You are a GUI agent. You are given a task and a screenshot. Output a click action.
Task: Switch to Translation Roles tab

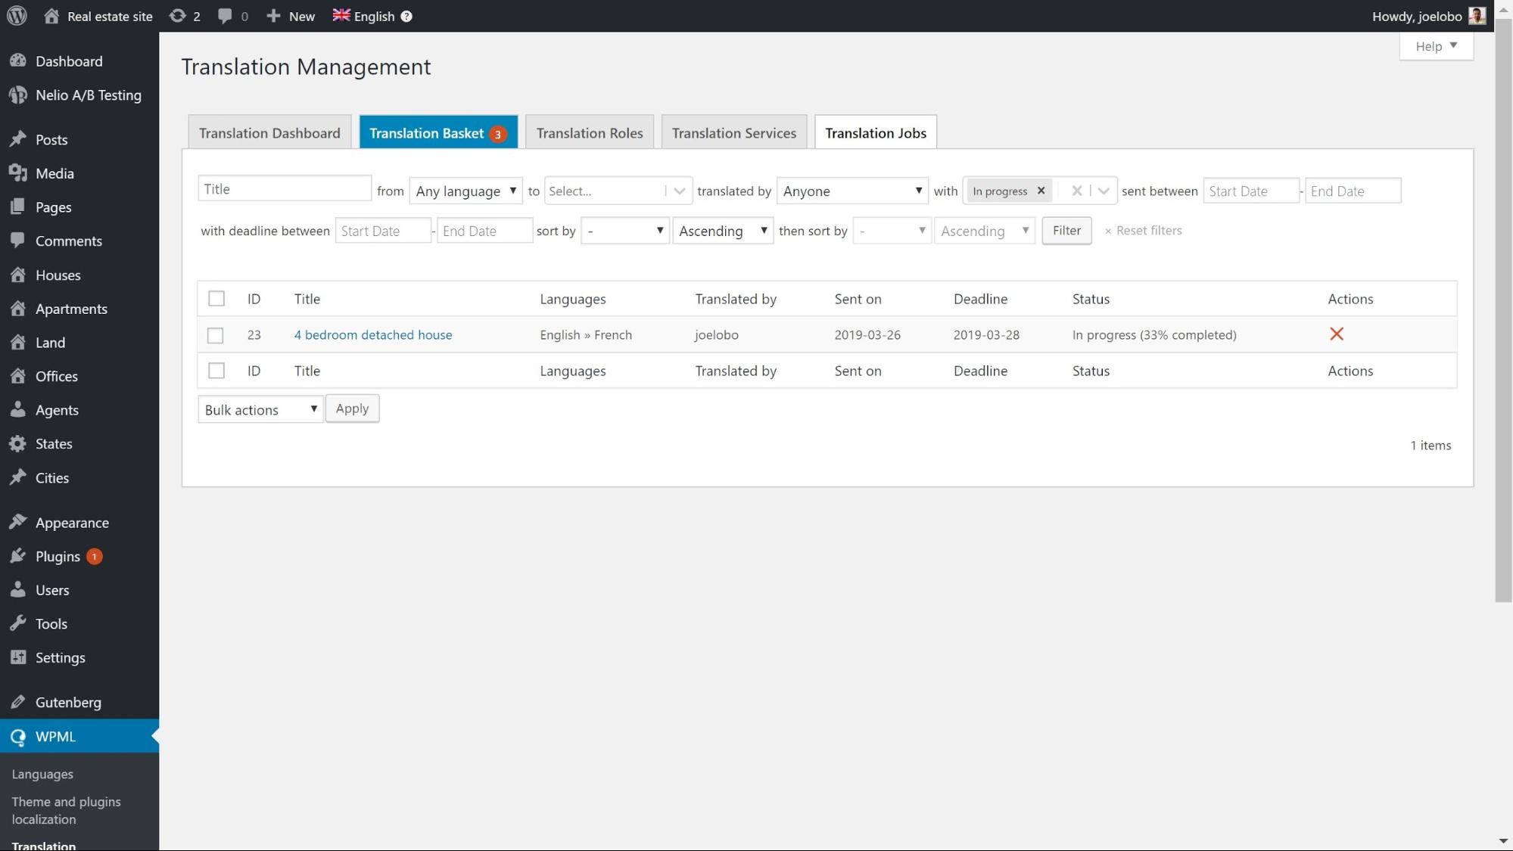589,133
